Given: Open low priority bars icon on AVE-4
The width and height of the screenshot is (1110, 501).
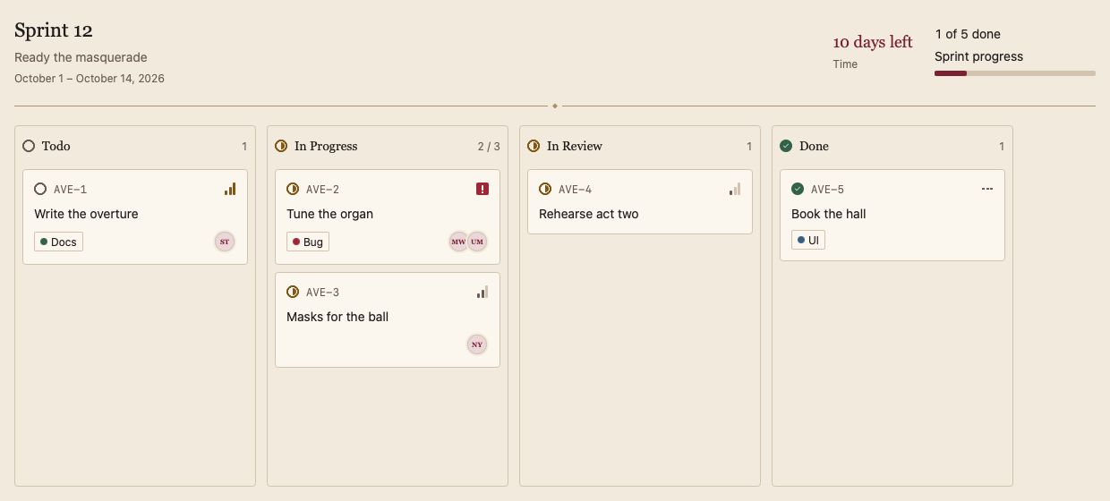Looking at the screenshot, I should click(735, 189).
